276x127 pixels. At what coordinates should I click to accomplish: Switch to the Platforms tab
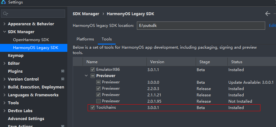click(x=85, y=39)
